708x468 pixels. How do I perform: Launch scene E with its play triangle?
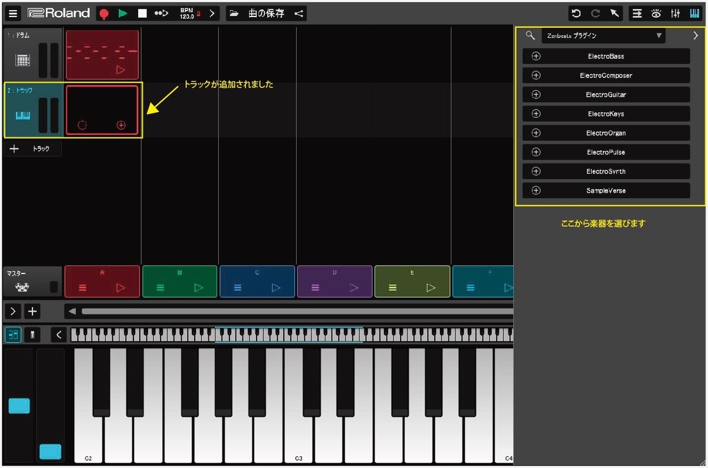tap(431, 288)
